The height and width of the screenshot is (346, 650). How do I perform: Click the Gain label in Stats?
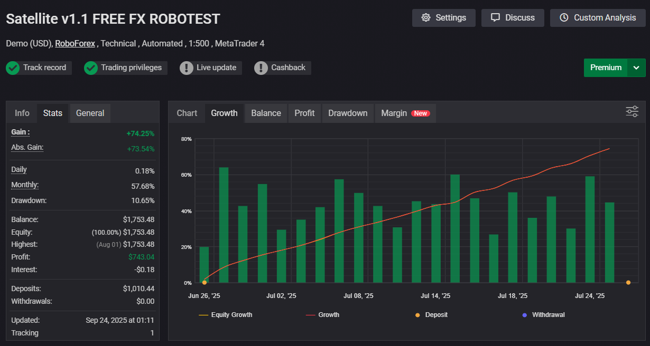point(20,132)
